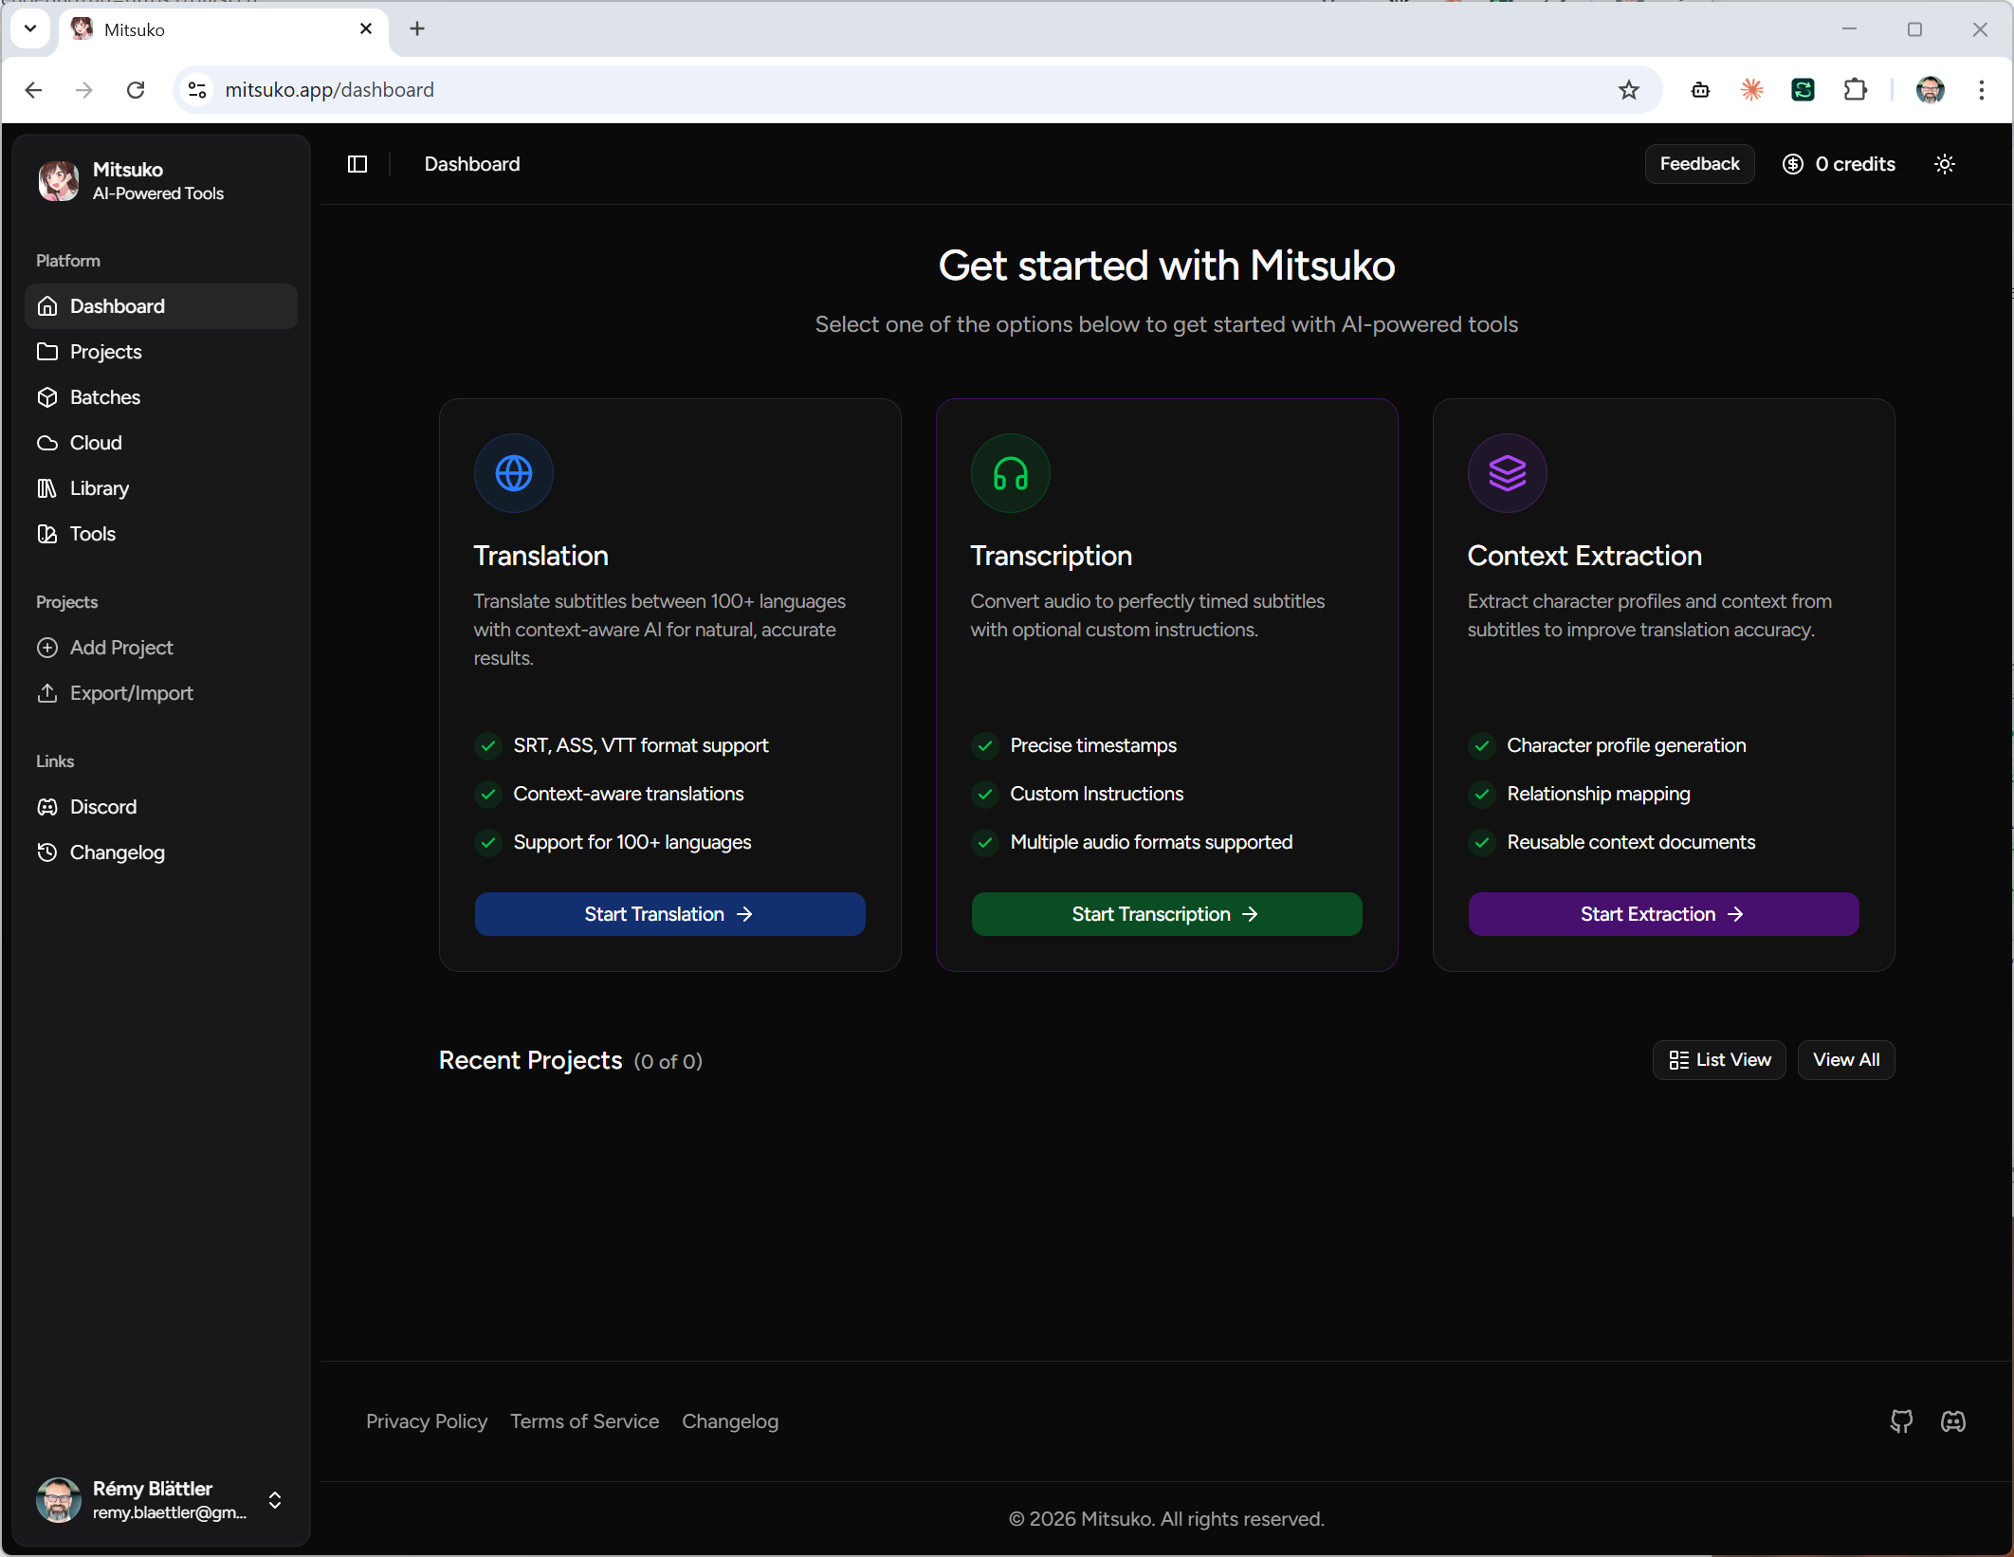
Task: Open Changelog footer link
Action: click(x=730, y=1421)
